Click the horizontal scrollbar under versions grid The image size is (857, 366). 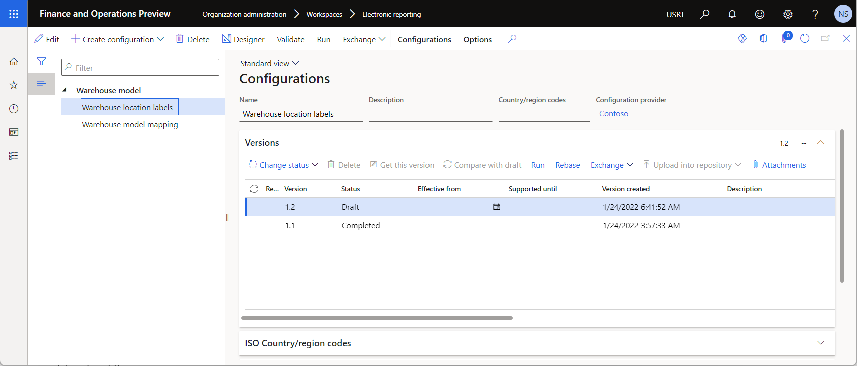(x=377, y=318)
